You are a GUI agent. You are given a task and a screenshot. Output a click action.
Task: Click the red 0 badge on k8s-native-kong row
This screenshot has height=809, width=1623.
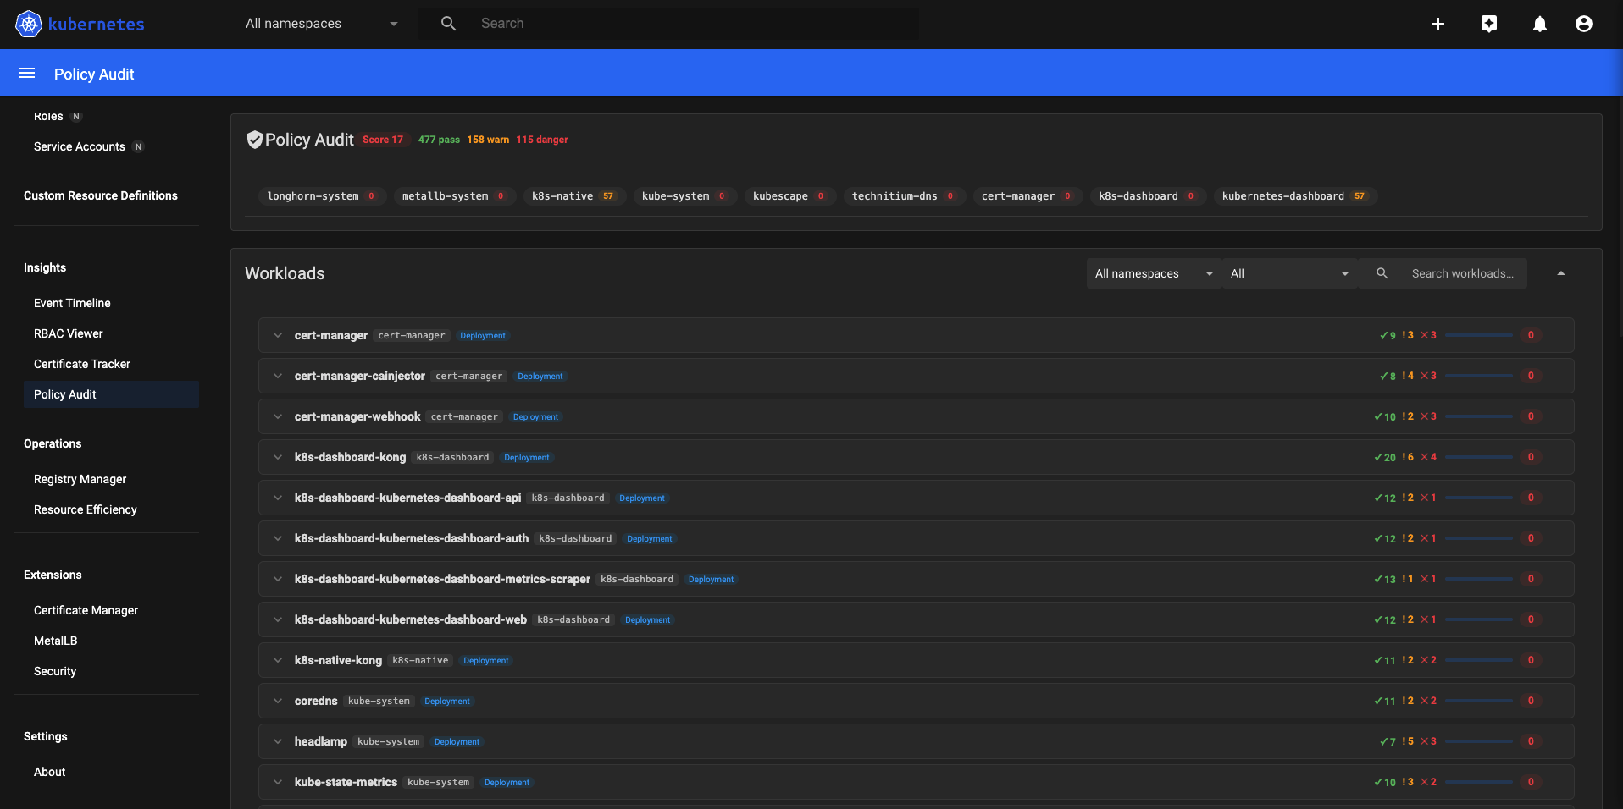1531,660
